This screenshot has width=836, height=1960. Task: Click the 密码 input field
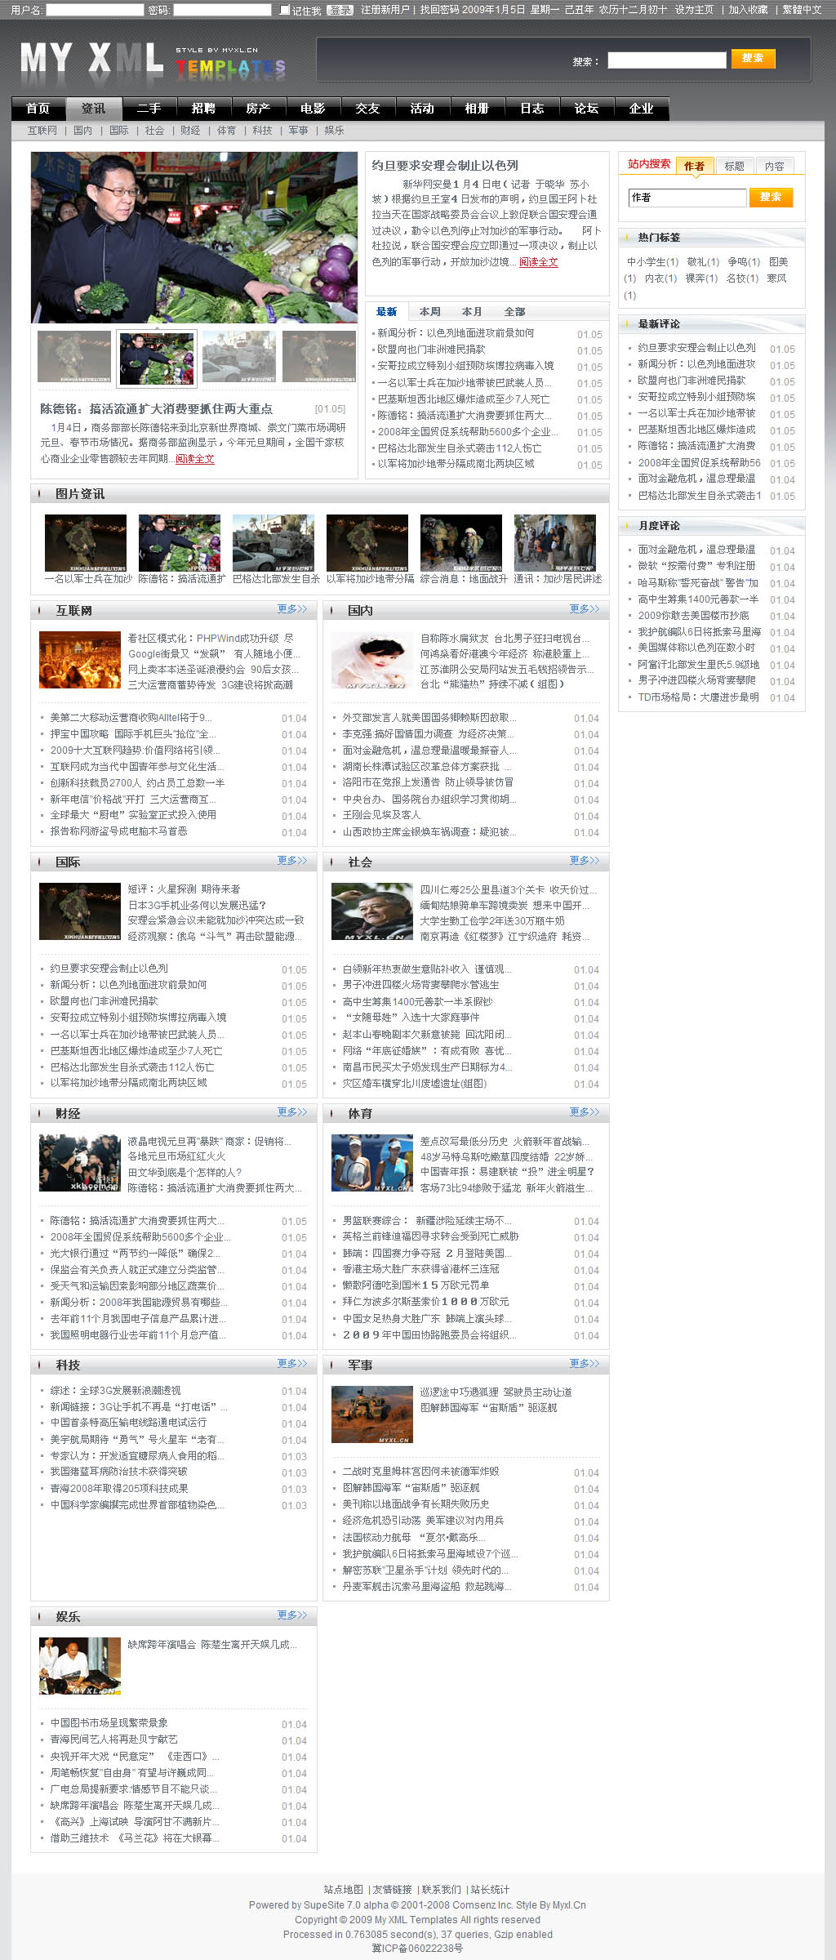[x=222, y=10]
